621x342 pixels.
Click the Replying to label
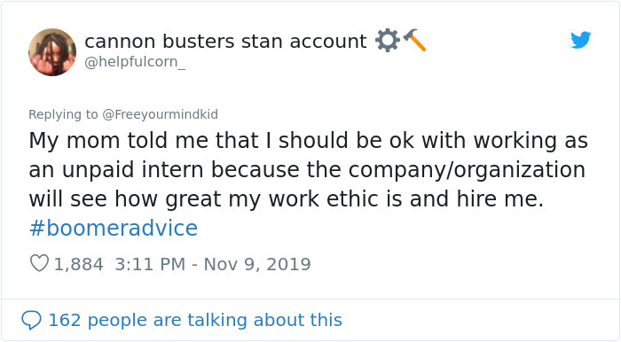(63, 114)
